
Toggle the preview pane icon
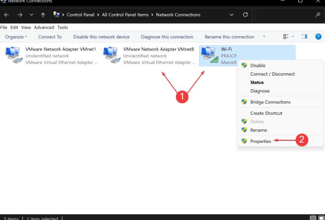click(x=304, y=37)
